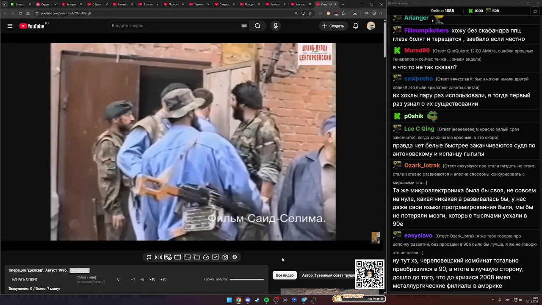This screenshot has height=305, width=542.
Task: Go back with the browser back arrow
Action: 5,13
